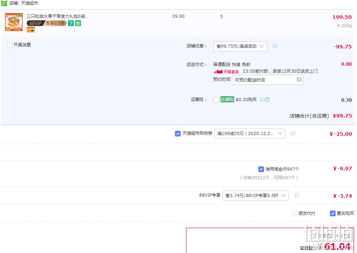Click the coupon amount ¥-25.00
357x253 pixels.
(341, 134)
